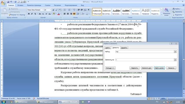Switch to Рецензирование tab
This screenshot has height=104, width=185.
tap(71, 5)
